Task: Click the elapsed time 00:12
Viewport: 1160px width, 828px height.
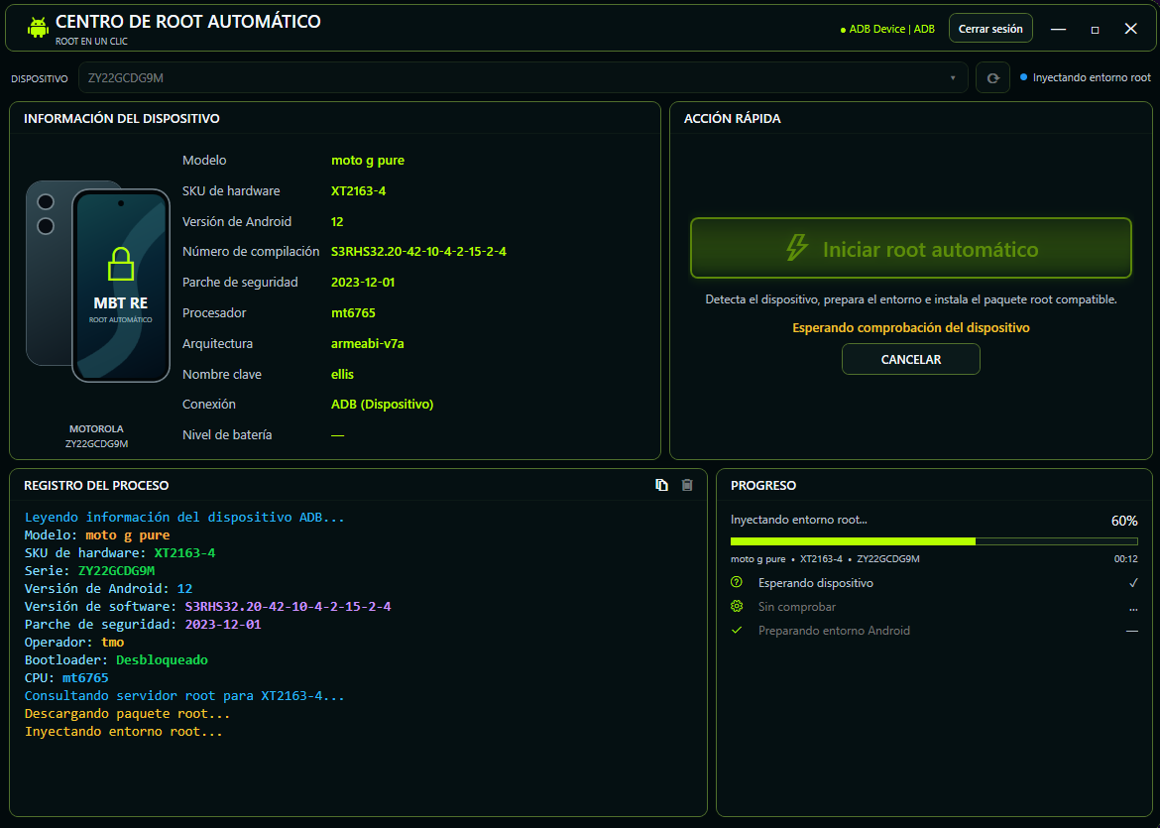Action: point(1126,559)
